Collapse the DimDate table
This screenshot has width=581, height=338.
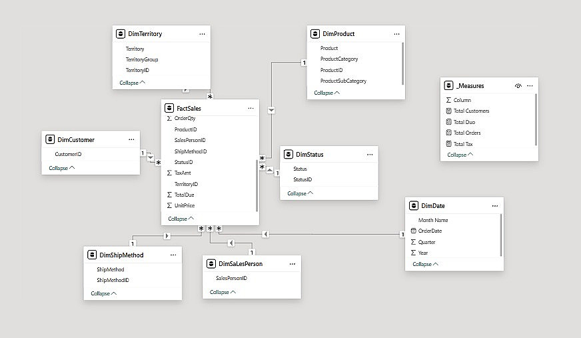tap(425, 264)
